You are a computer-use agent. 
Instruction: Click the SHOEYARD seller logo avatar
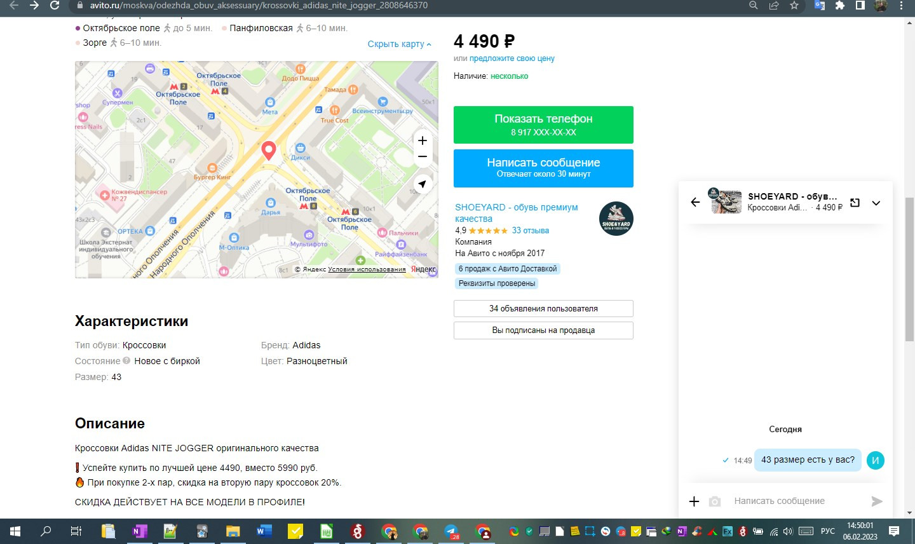point(616,219)
